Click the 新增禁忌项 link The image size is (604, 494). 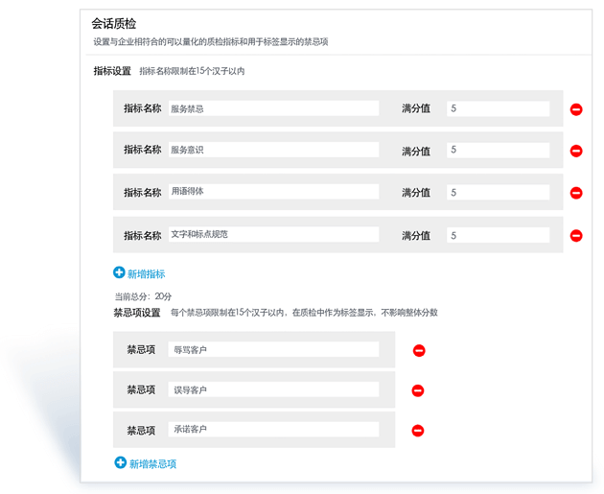153,464
